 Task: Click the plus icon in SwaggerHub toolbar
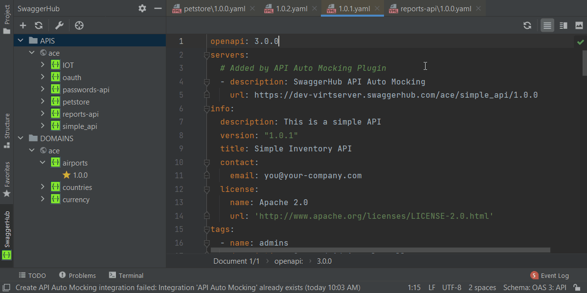coord(23,25)
